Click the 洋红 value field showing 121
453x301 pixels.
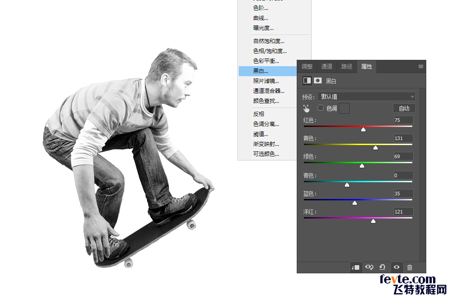coord(403,212)
